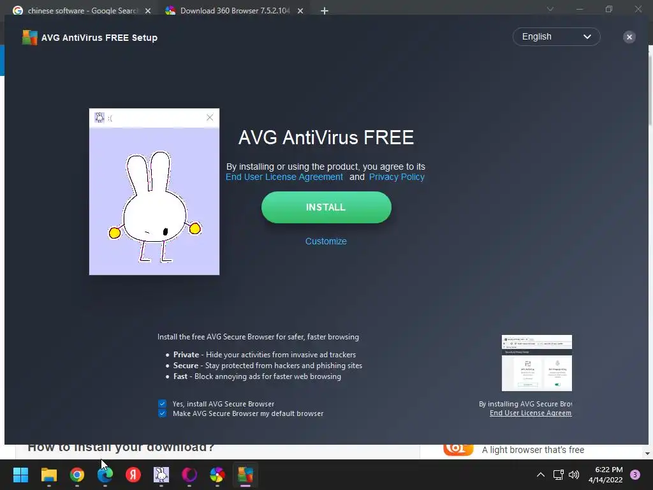Click the bunny character image
653x490 pixels.
point(154,207)
